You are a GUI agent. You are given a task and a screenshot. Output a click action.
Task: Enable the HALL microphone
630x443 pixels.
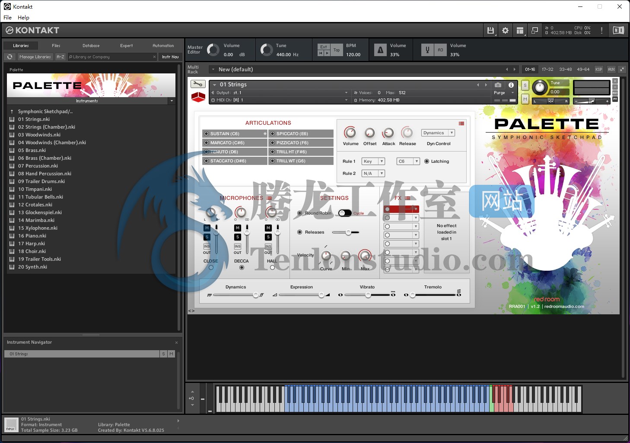(272, 268)
